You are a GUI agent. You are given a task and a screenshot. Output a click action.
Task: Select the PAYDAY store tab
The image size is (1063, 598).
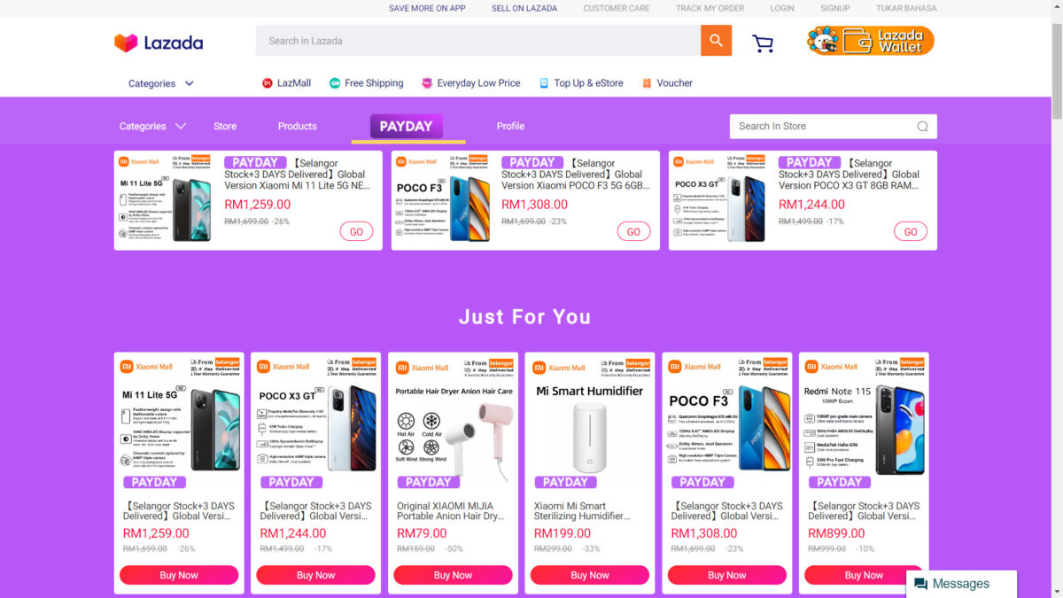(x=407, y=126)
